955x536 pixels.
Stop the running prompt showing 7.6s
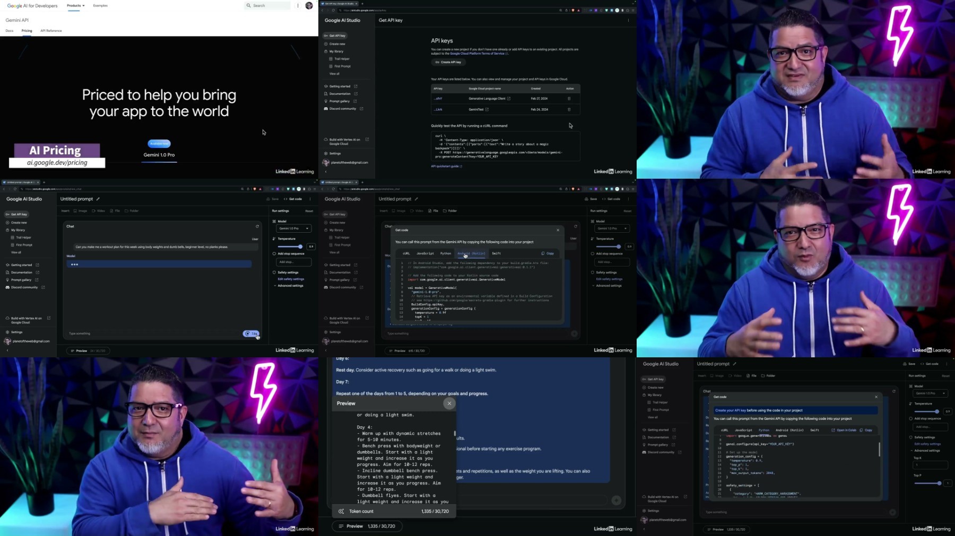tap(251, 333)
